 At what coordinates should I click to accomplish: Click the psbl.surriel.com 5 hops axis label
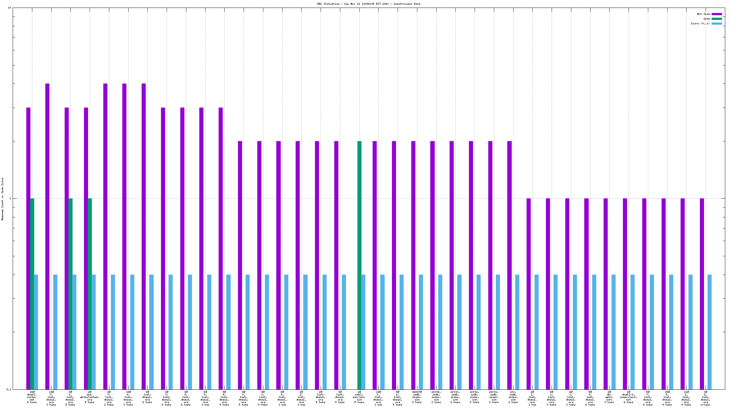click(x=359, y=397)
